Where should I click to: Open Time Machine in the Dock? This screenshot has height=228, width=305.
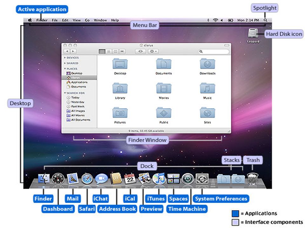[x=188, y=179]
